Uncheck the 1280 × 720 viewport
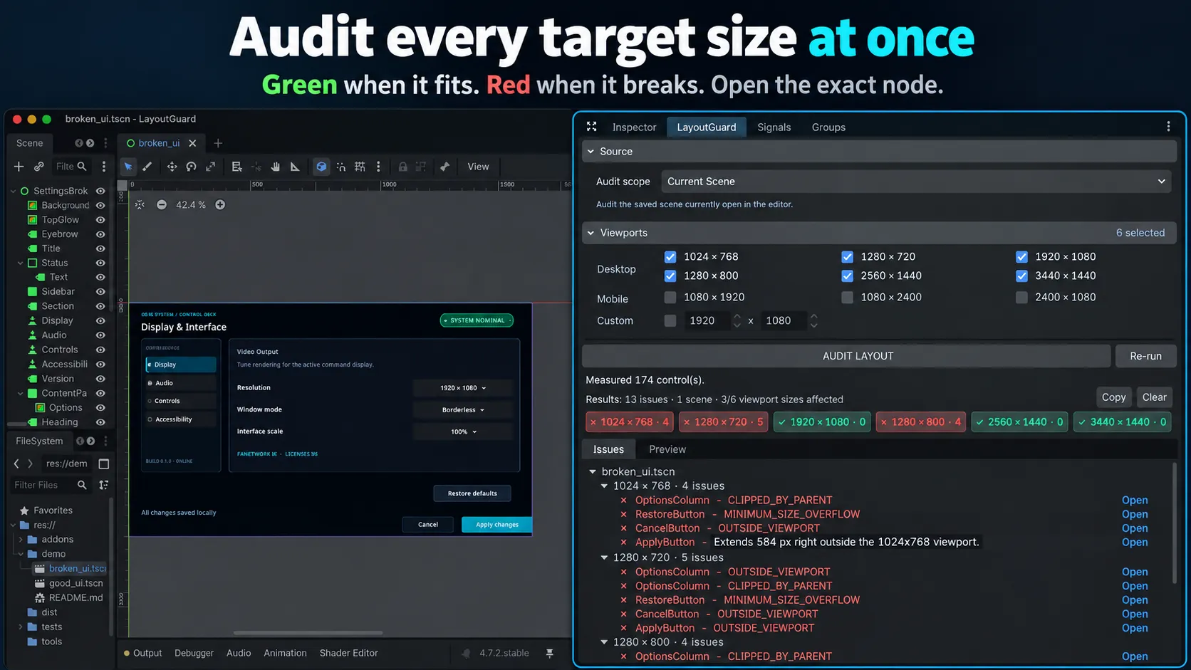The height and width of the screenshot is (670, 1191). [847, 257]
